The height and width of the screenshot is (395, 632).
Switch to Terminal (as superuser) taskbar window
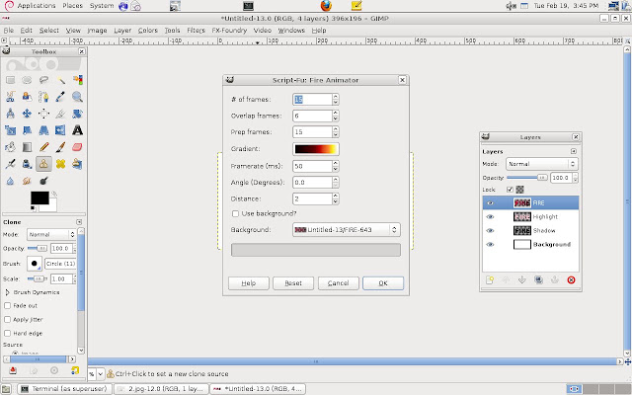(65, 389)
